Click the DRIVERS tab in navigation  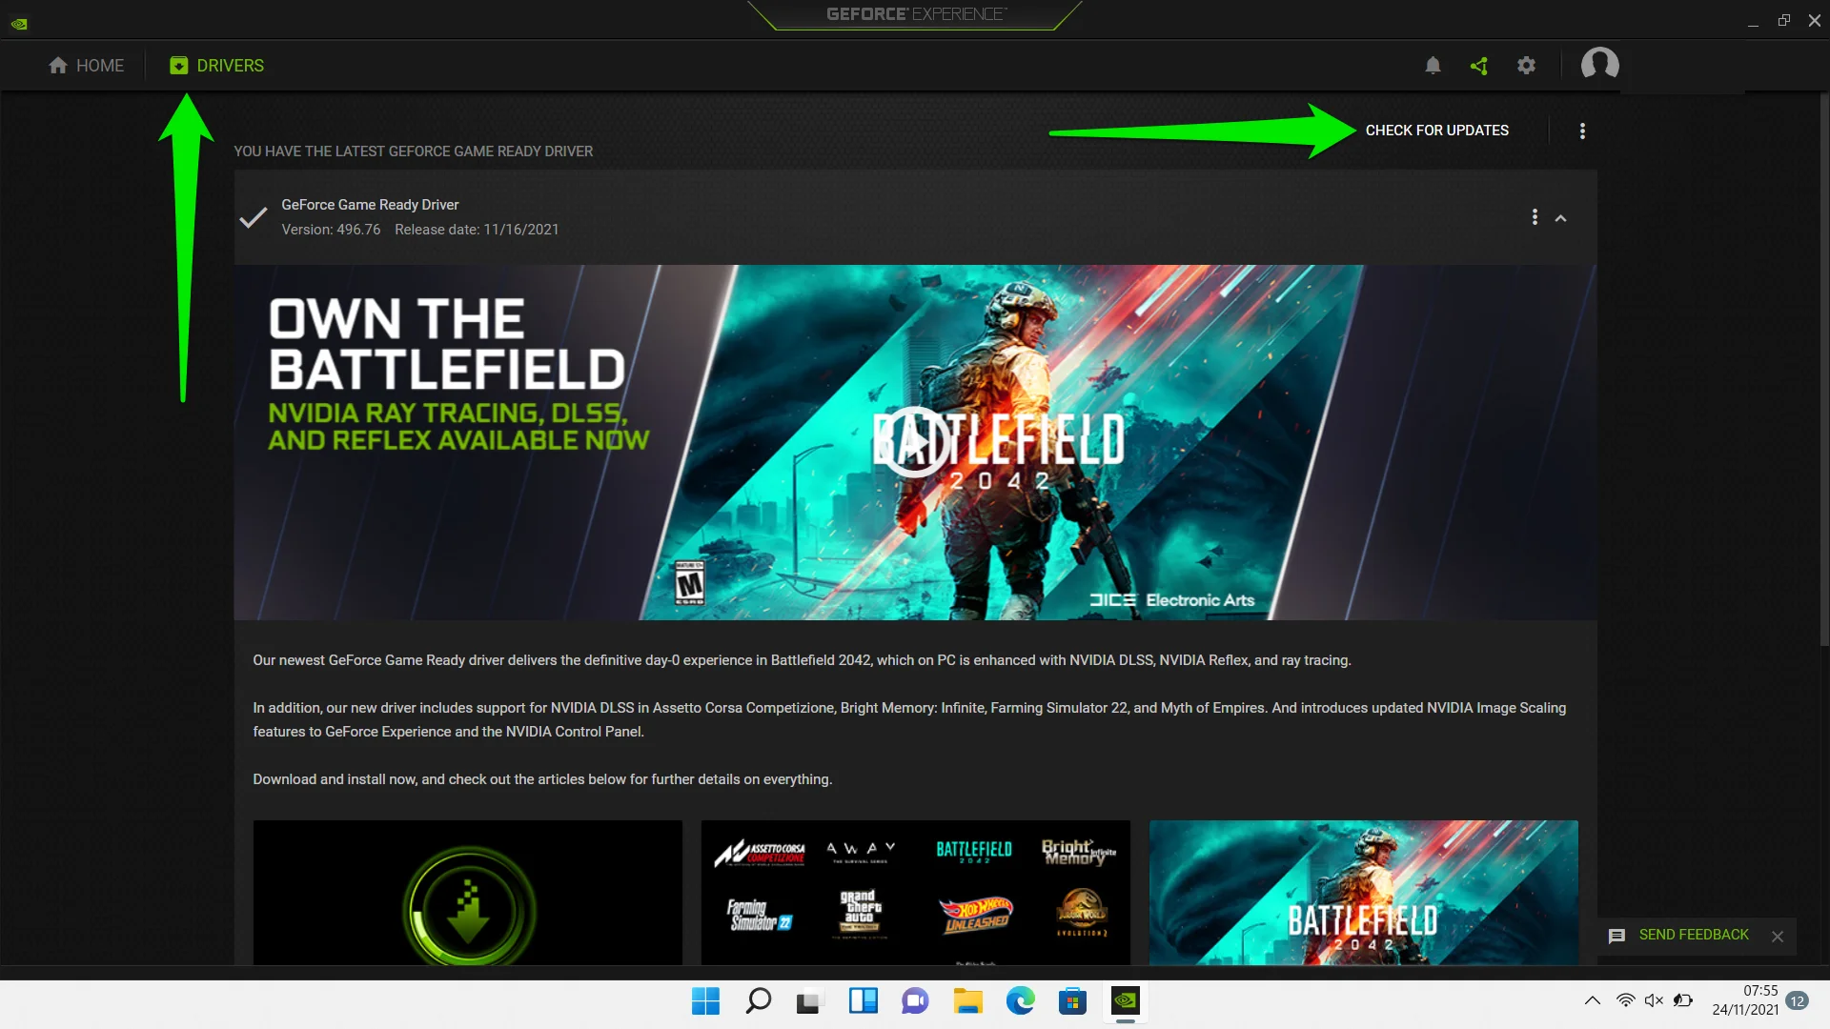click(x=214, y=66)
